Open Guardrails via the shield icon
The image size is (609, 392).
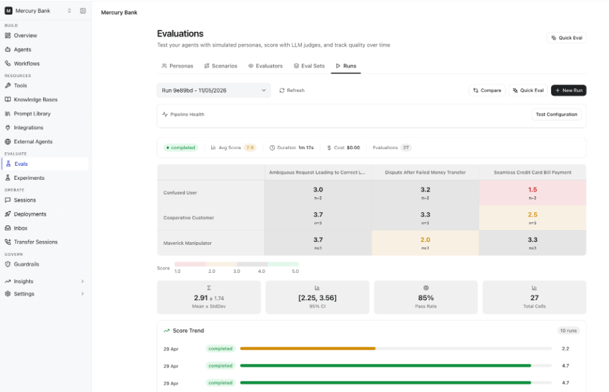8,264
